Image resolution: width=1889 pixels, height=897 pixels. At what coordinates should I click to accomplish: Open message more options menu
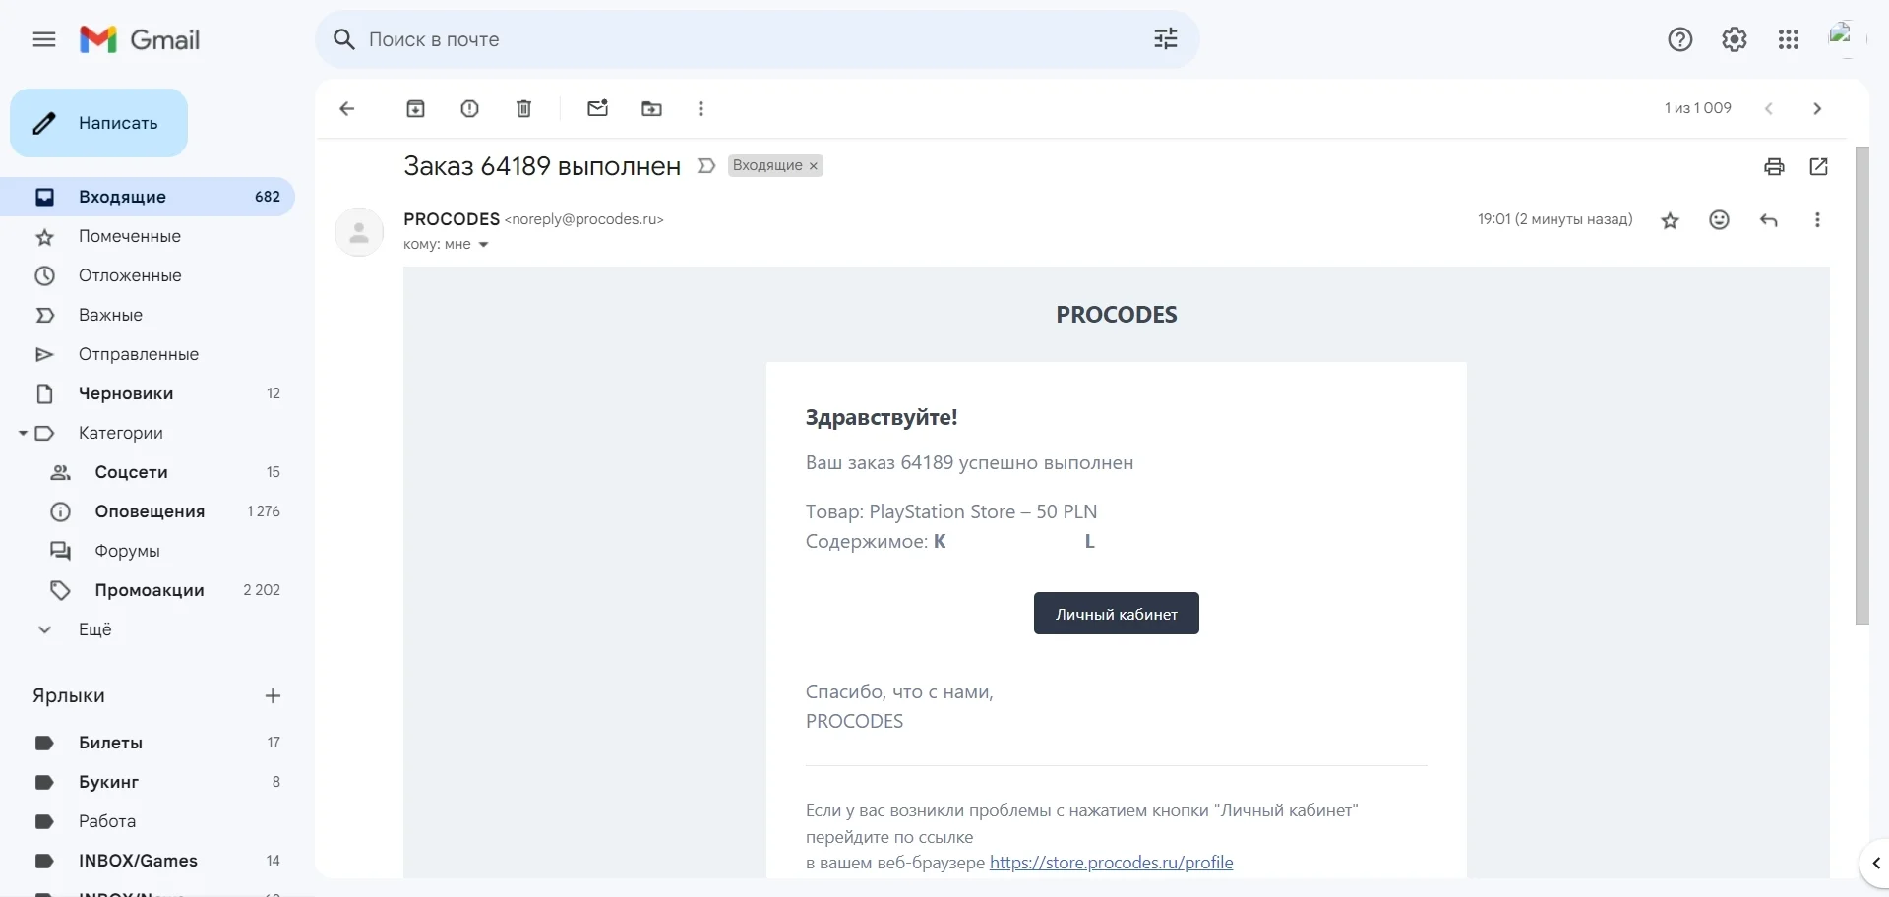pos(1817,220)
